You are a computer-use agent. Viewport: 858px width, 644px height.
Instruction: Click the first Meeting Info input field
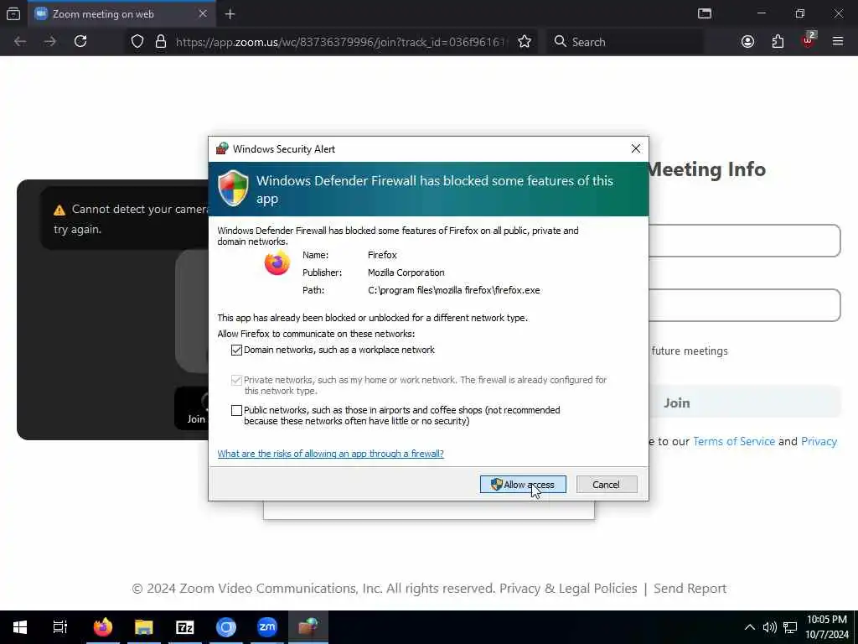click(744, 241)
